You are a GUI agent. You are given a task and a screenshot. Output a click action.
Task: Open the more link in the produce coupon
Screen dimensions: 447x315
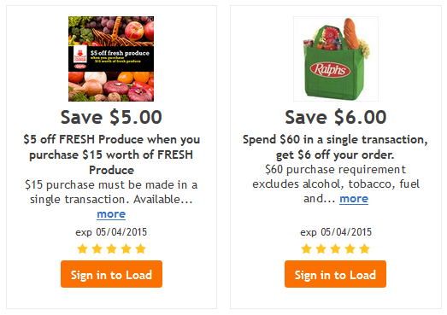point(111,214)
